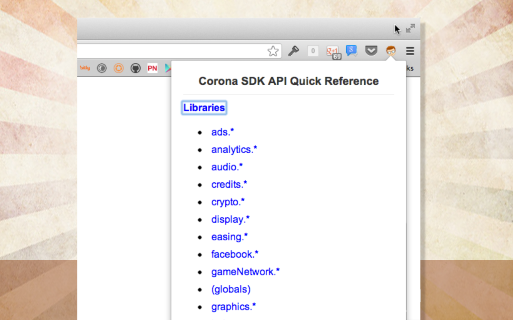Open the PN bookmark
513x320 pixels.
[x=152, y=68]
